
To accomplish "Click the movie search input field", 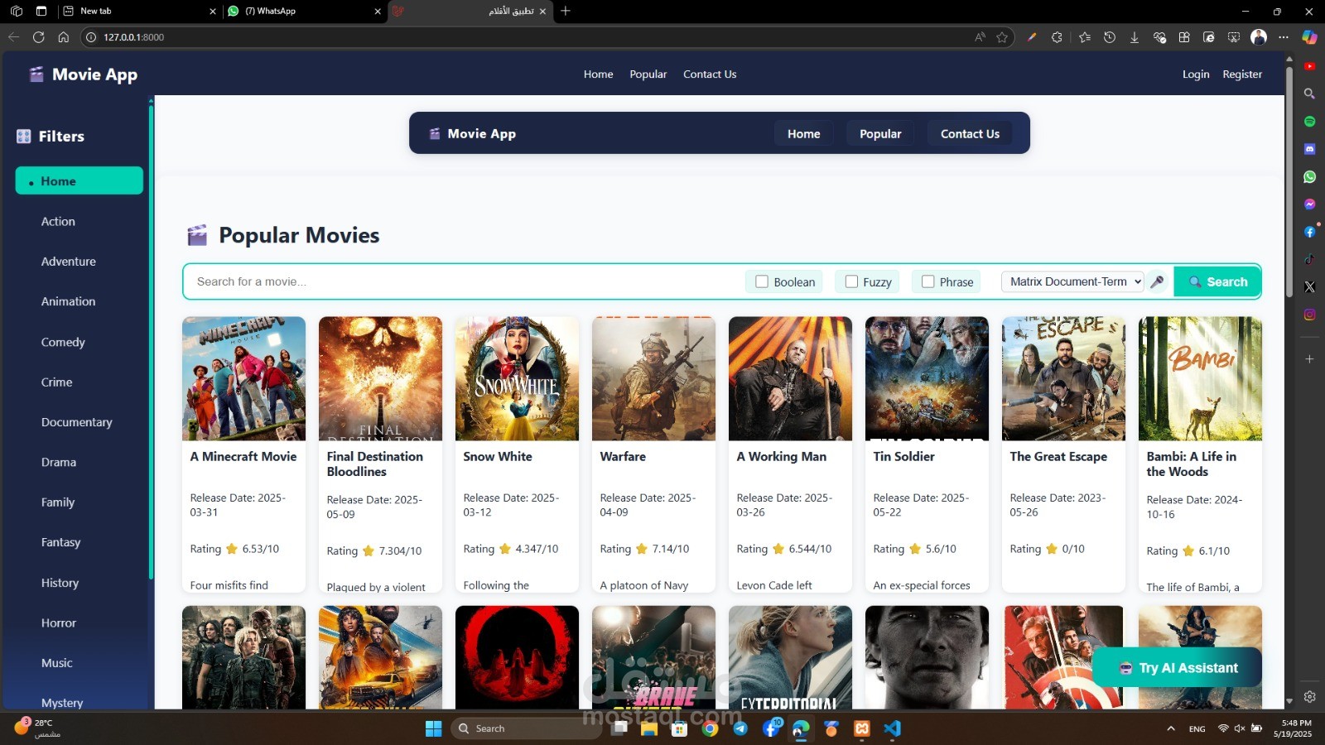I will point(464,281).
